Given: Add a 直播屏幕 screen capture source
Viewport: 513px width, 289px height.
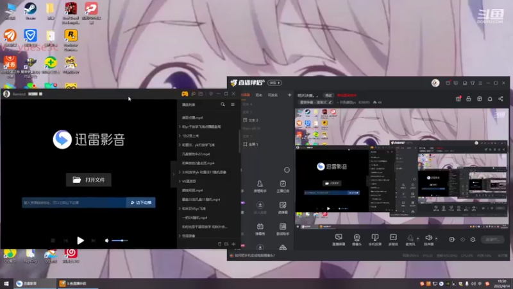Looking at the screenshot, I should [339, 240].
